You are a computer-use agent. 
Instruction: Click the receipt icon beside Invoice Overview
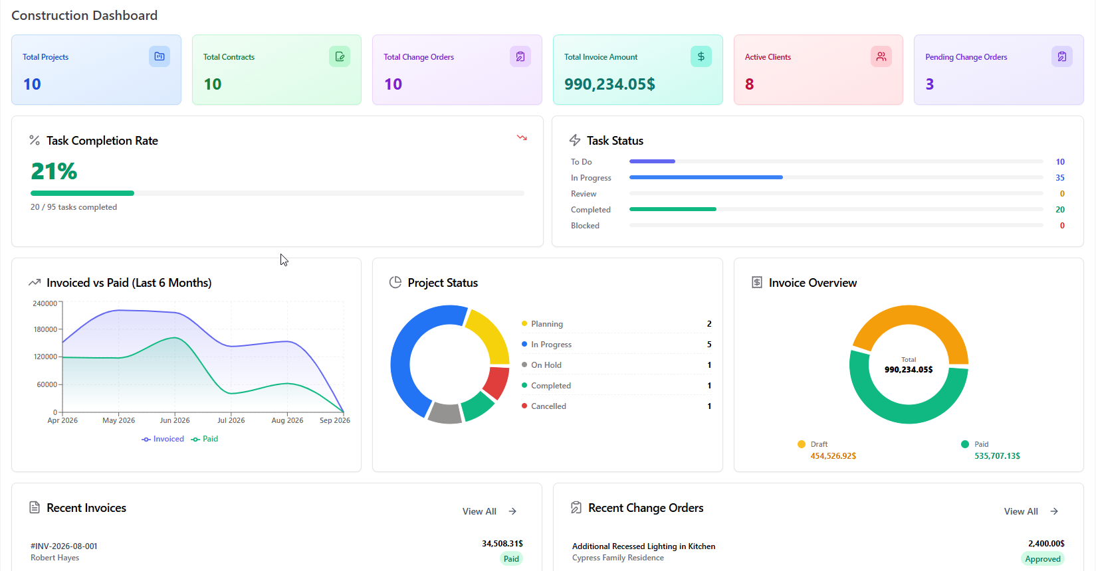[x=757, y=282]
